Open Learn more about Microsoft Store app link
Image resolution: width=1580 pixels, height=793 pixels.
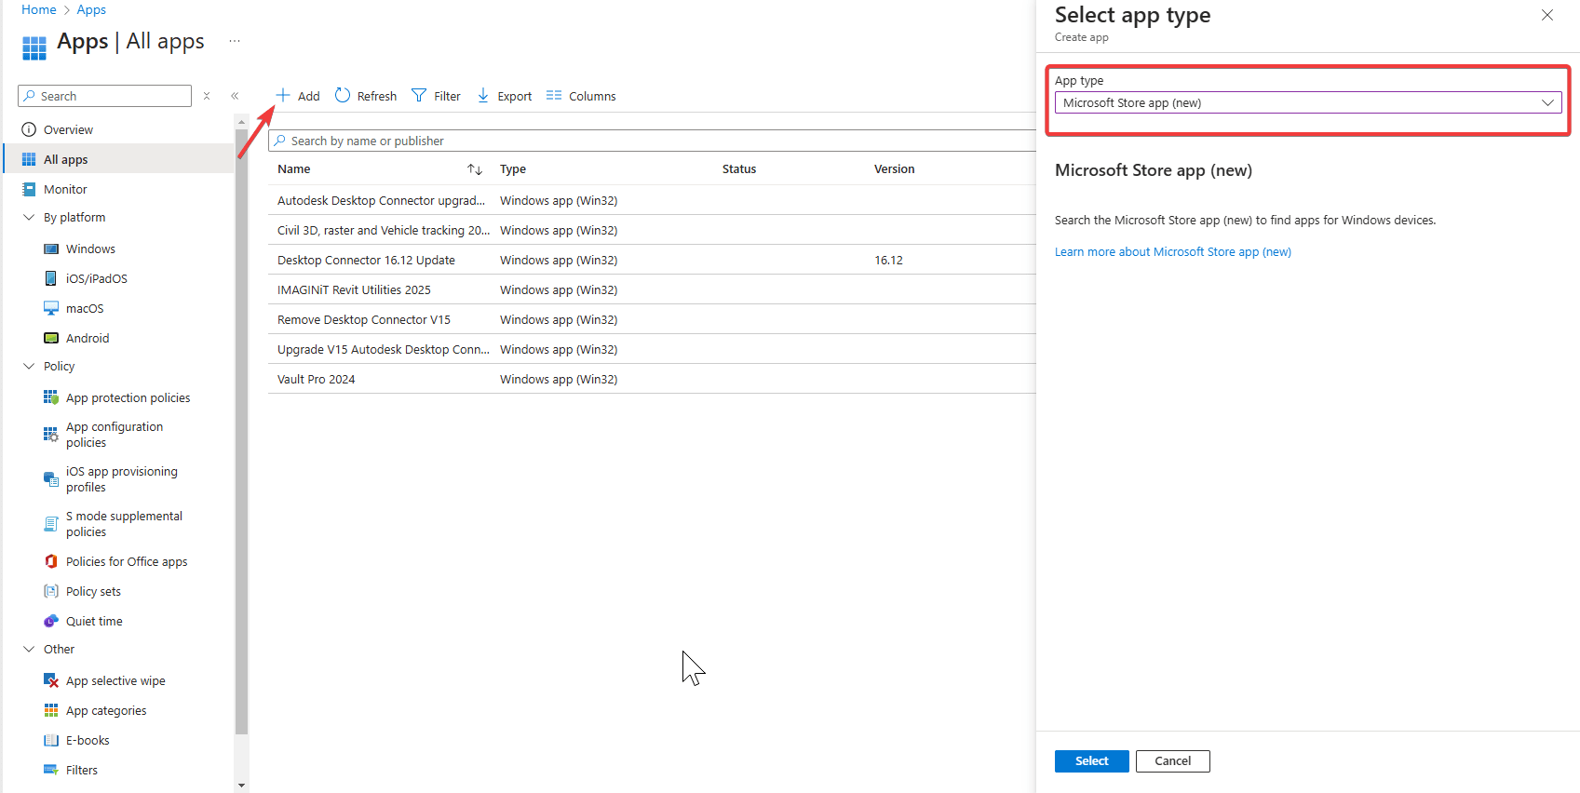point(1173,251)
